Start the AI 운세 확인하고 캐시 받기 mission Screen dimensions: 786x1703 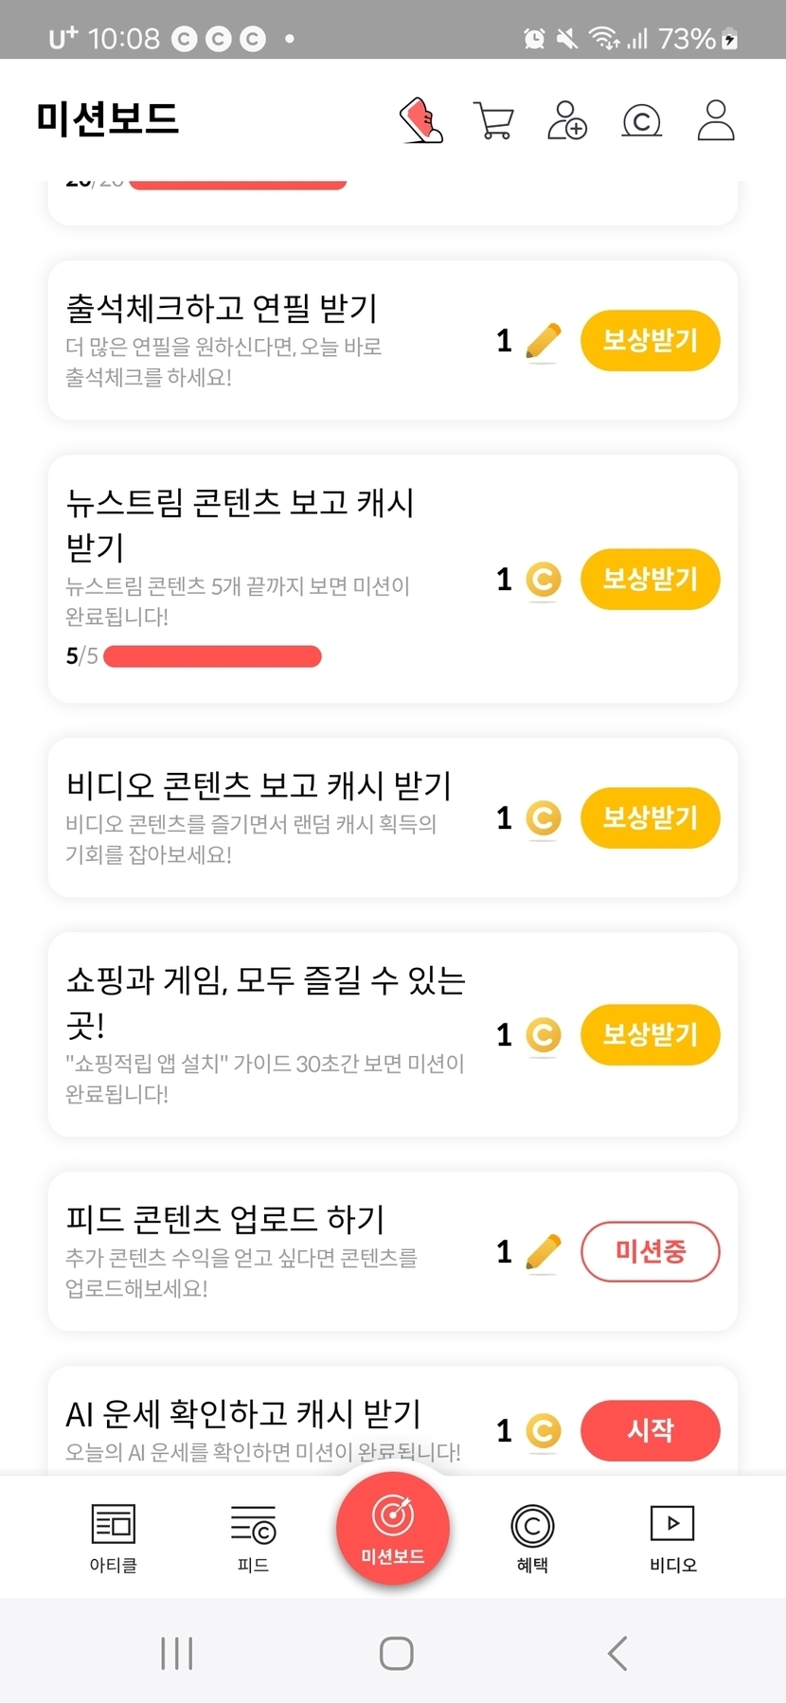tap(650, 1430)
